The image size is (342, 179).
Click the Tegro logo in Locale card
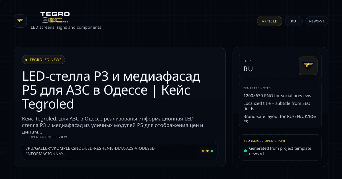[x=308, y=66]
